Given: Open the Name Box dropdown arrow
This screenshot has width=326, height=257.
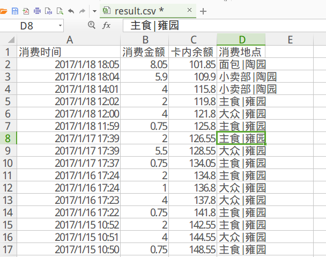Looking at the screenshot, I should (60, 26).
